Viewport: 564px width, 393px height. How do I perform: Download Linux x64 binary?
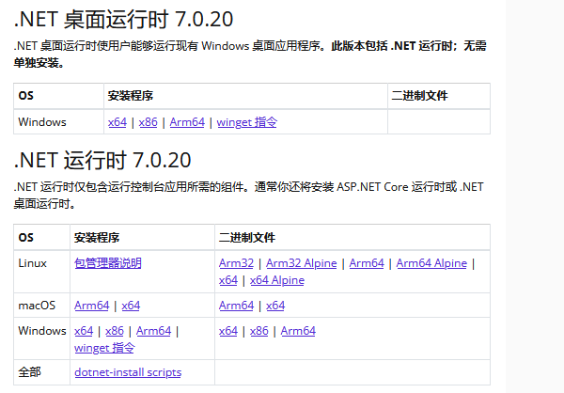coord(228,280)
